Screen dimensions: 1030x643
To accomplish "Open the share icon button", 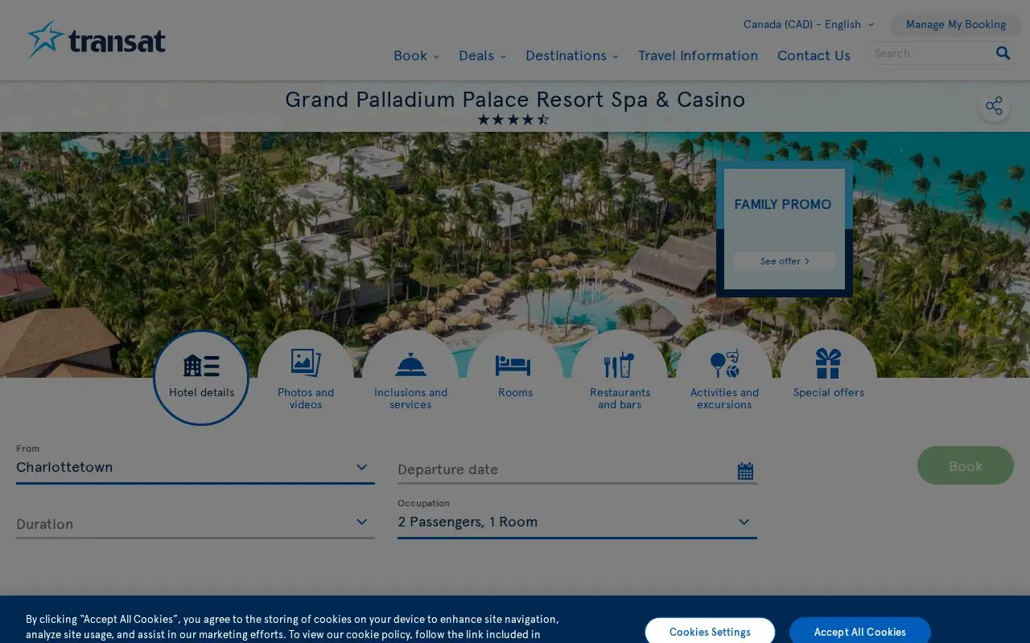I will click(995, 106).
